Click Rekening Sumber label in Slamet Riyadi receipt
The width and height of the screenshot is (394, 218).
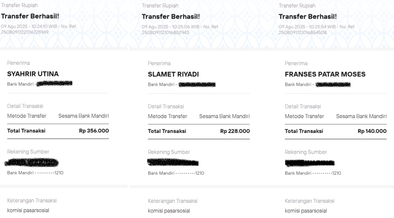(169, 152)
